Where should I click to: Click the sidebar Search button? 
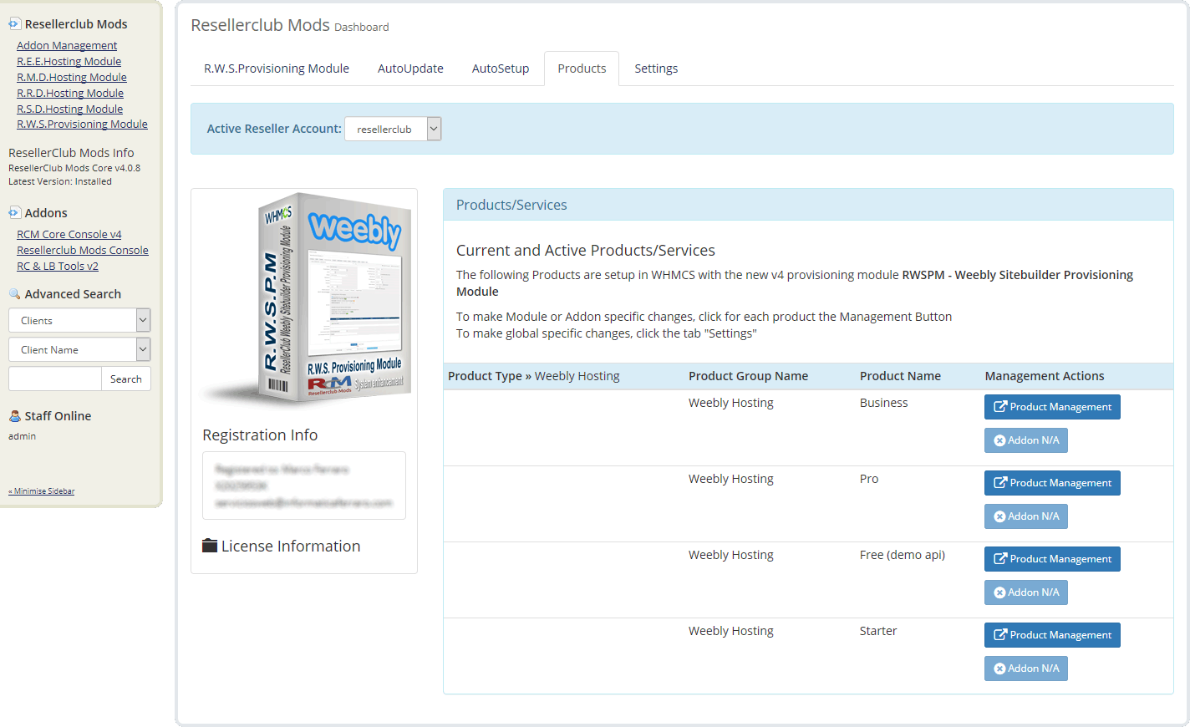[126, 379]
